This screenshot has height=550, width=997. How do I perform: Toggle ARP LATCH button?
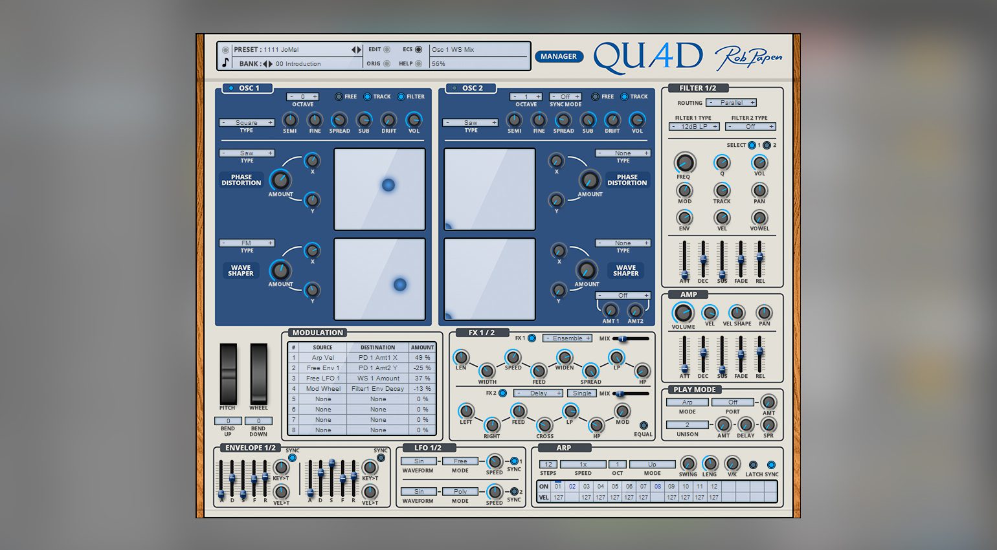pyautogui.click(x=753, y=465)
